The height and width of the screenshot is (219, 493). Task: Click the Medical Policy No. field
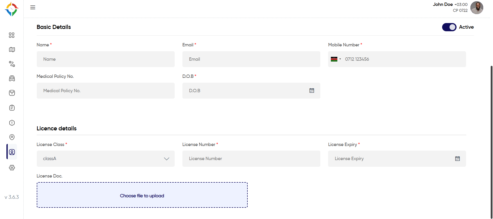coord(106,91)
